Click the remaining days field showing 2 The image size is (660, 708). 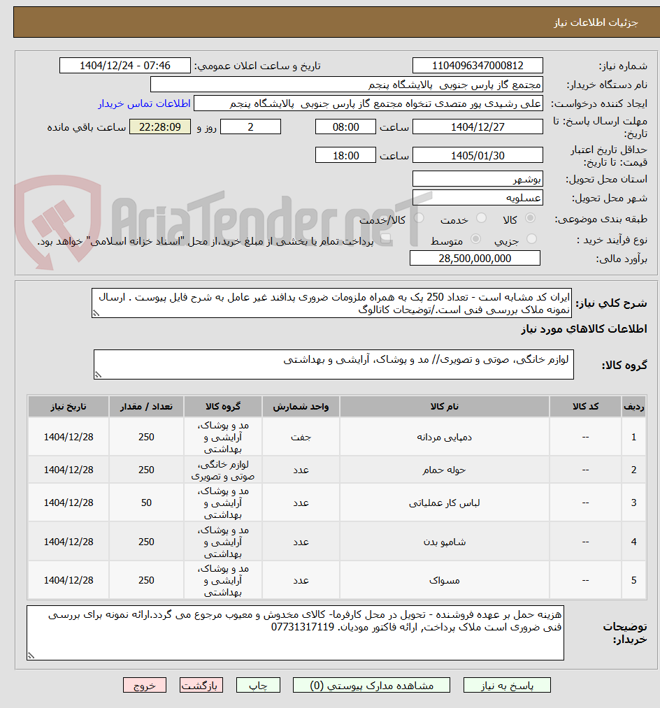click(x=250, y=127)
